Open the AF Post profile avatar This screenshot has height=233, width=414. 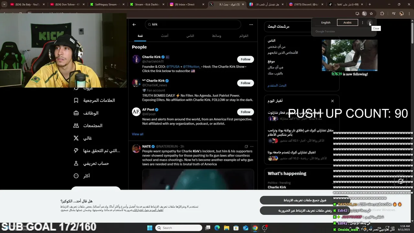136,112
